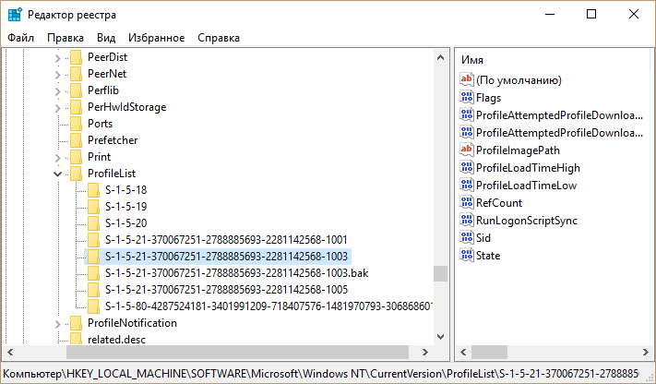Viewport: 656px width, 384px height.
Task: Click values pane scroll right arrow
Action: click(x=646, y=353)
